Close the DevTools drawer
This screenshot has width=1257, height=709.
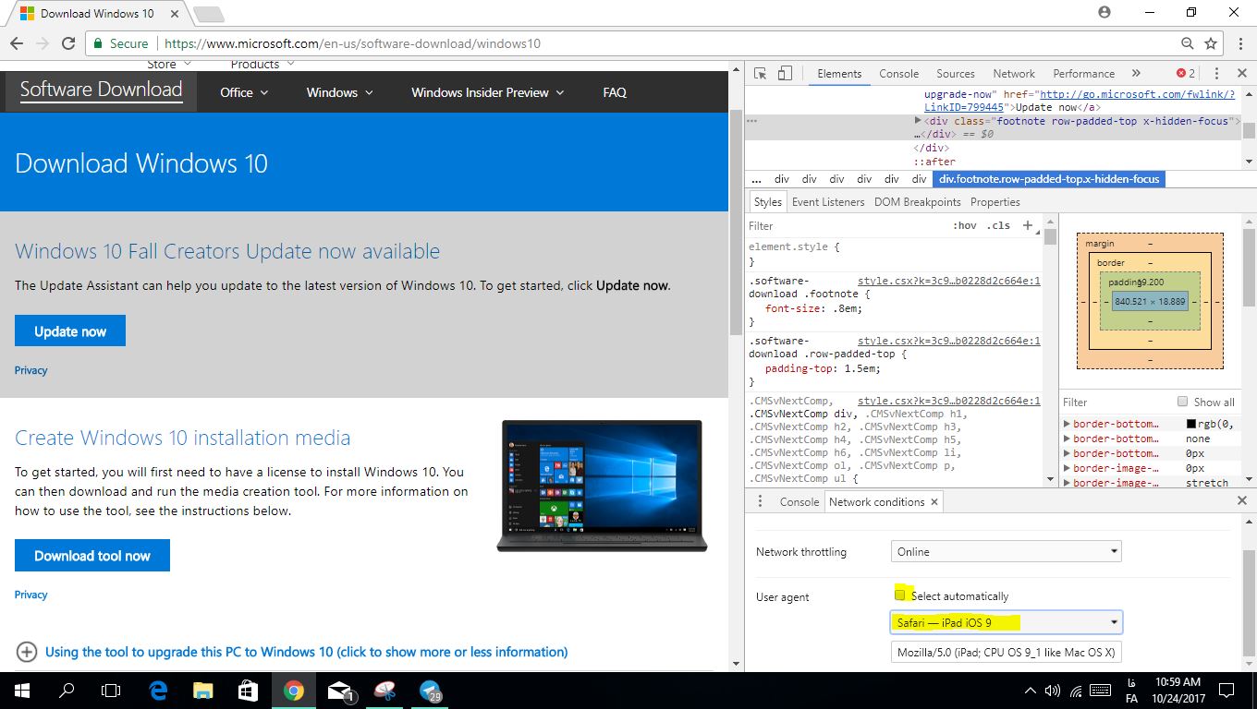[x=1242, y=500]
